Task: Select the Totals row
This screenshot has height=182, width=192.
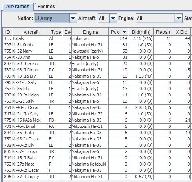Action: [x=97, y=38]
